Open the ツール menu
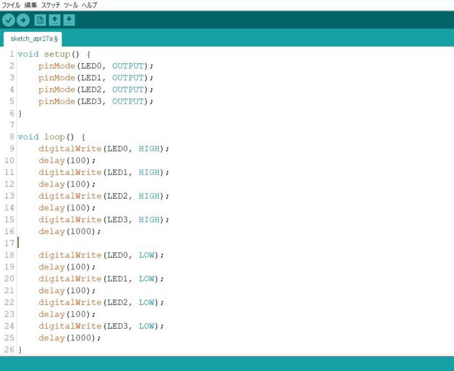454x371 pixels. click(71, 5)
